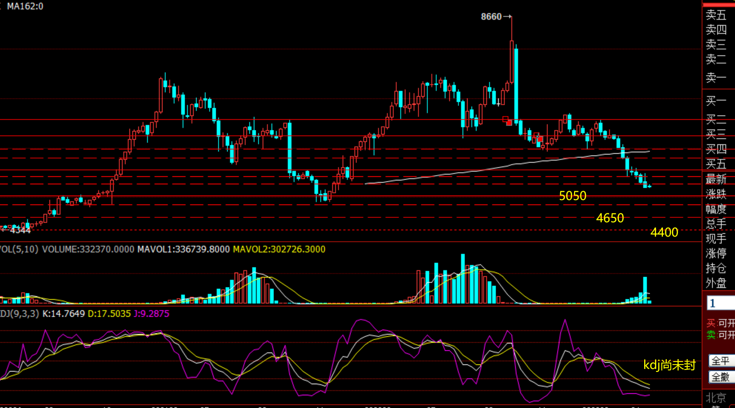The height and width of the screenshot is (408, 735).
Task: Click the red square marker on chart
Action: click(509, 122)
